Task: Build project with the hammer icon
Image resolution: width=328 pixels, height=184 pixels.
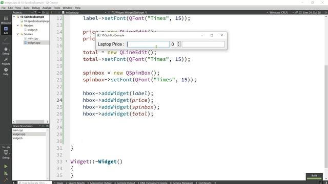Action: pyautogui.click(x=6, y=179)
